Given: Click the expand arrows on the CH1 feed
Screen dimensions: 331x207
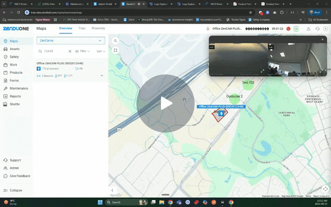Looking at the screenshot, I should tap(263, 71).
